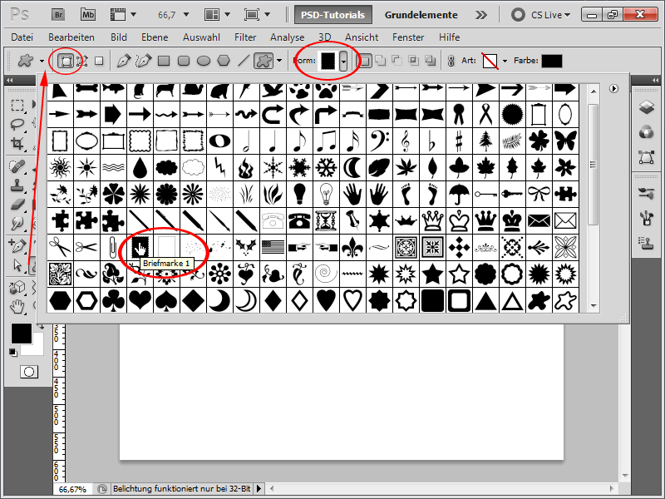Open the Bearbeiten menu
The height and width of the screenshot is (499, 665).
pos(71,37)
